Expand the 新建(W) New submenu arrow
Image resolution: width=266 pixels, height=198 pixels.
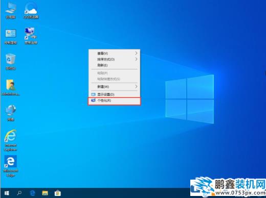pos(136,86)
